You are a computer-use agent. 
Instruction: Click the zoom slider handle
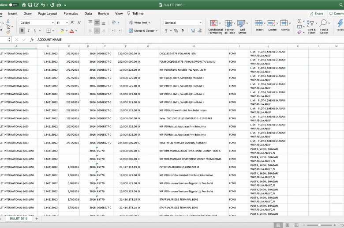coord(319,225)
